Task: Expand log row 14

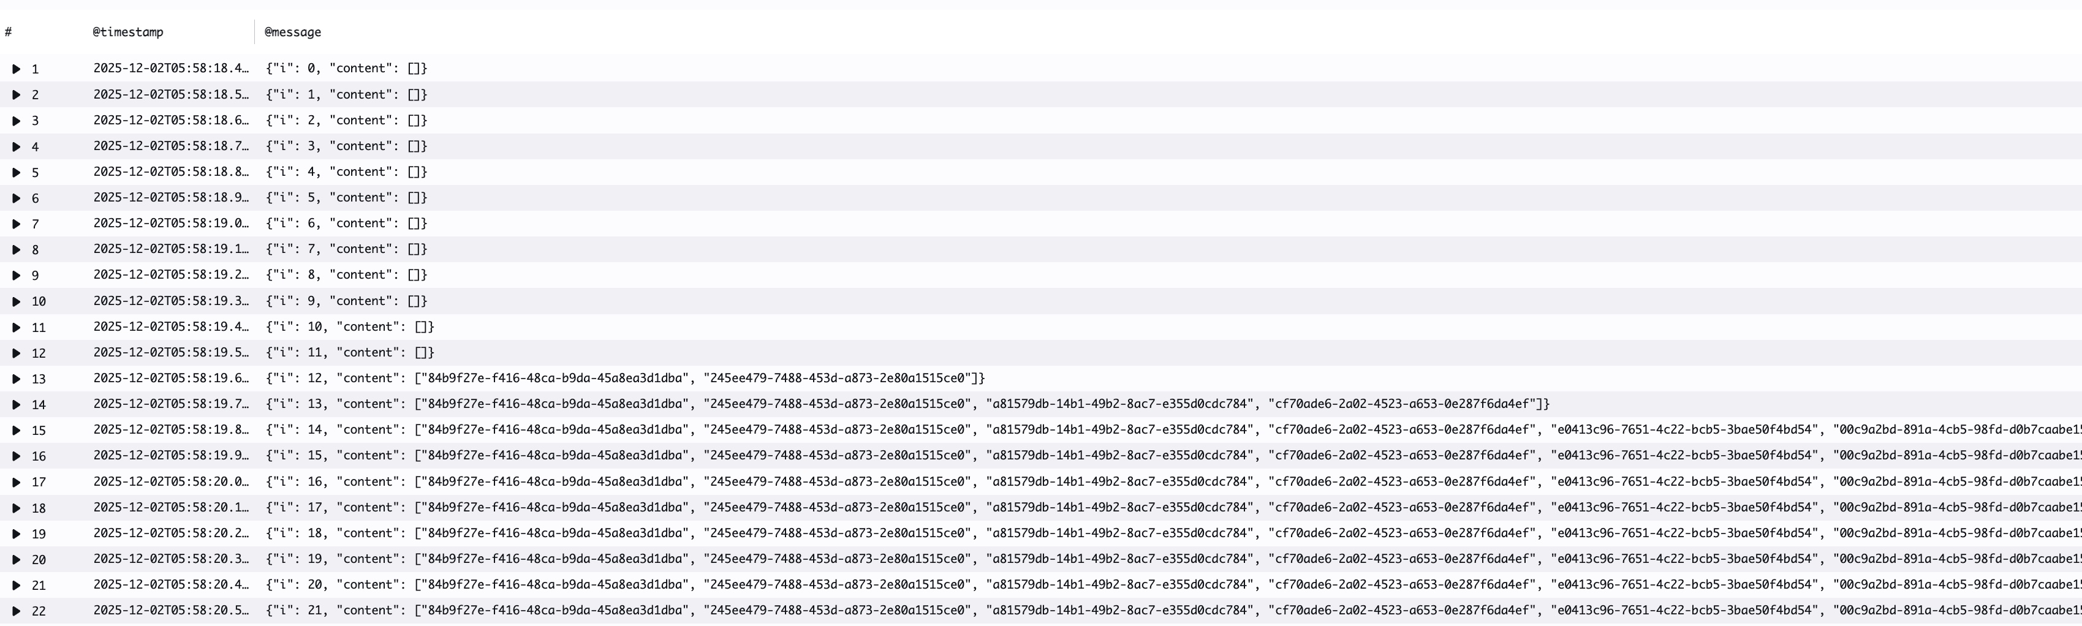Action: pos(16,405)
